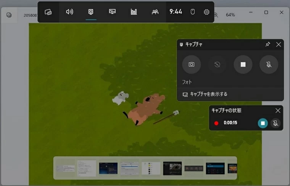Open the Performance widget in Game Bar

pos(112,12)
